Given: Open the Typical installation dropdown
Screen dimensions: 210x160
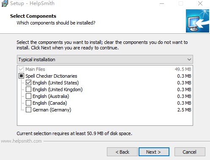Looking at the screenshot, I should coord(105,60).
